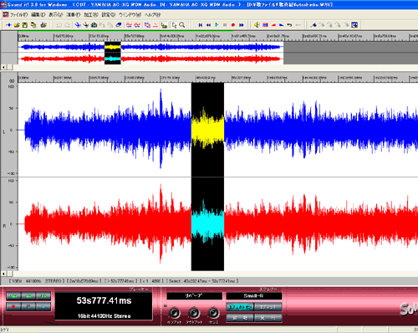Viewport: 418px width, 333px height.
Task: Click the rightmost toolbar window-layout icon
Action: pyautogui.click(x=354, y=25)
